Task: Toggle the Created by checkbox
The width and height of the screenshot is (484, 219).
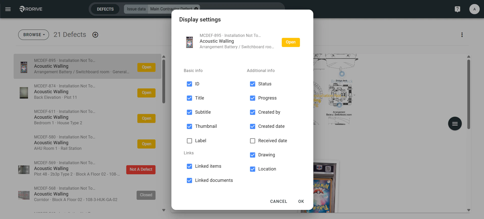Action: coord(252,112)
